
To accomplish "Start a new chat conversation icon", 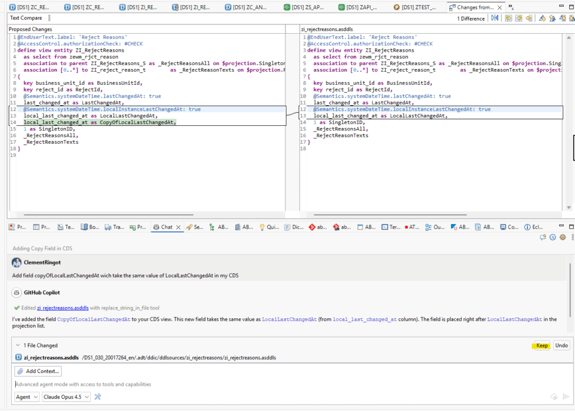I will (x=543, y=237).
